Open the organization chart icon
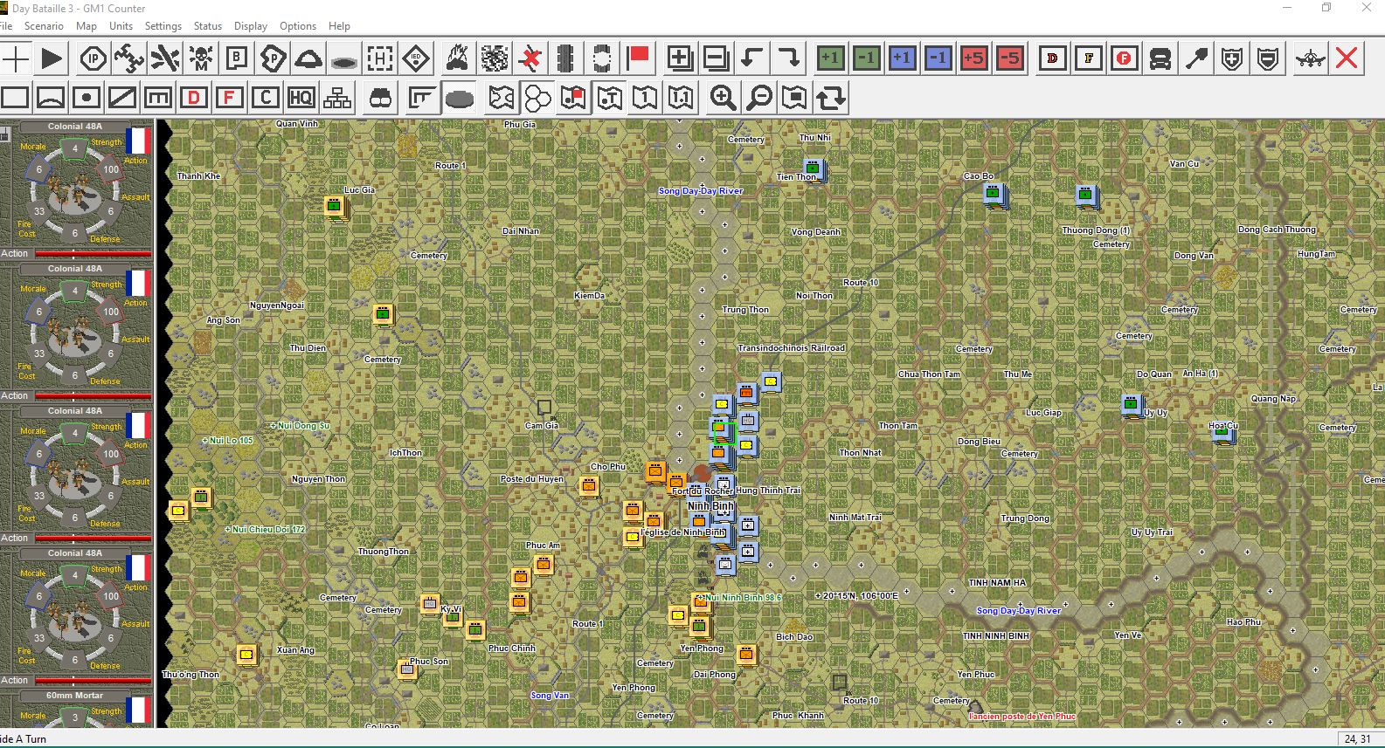1385x748 pixels. tap(337, 98)
